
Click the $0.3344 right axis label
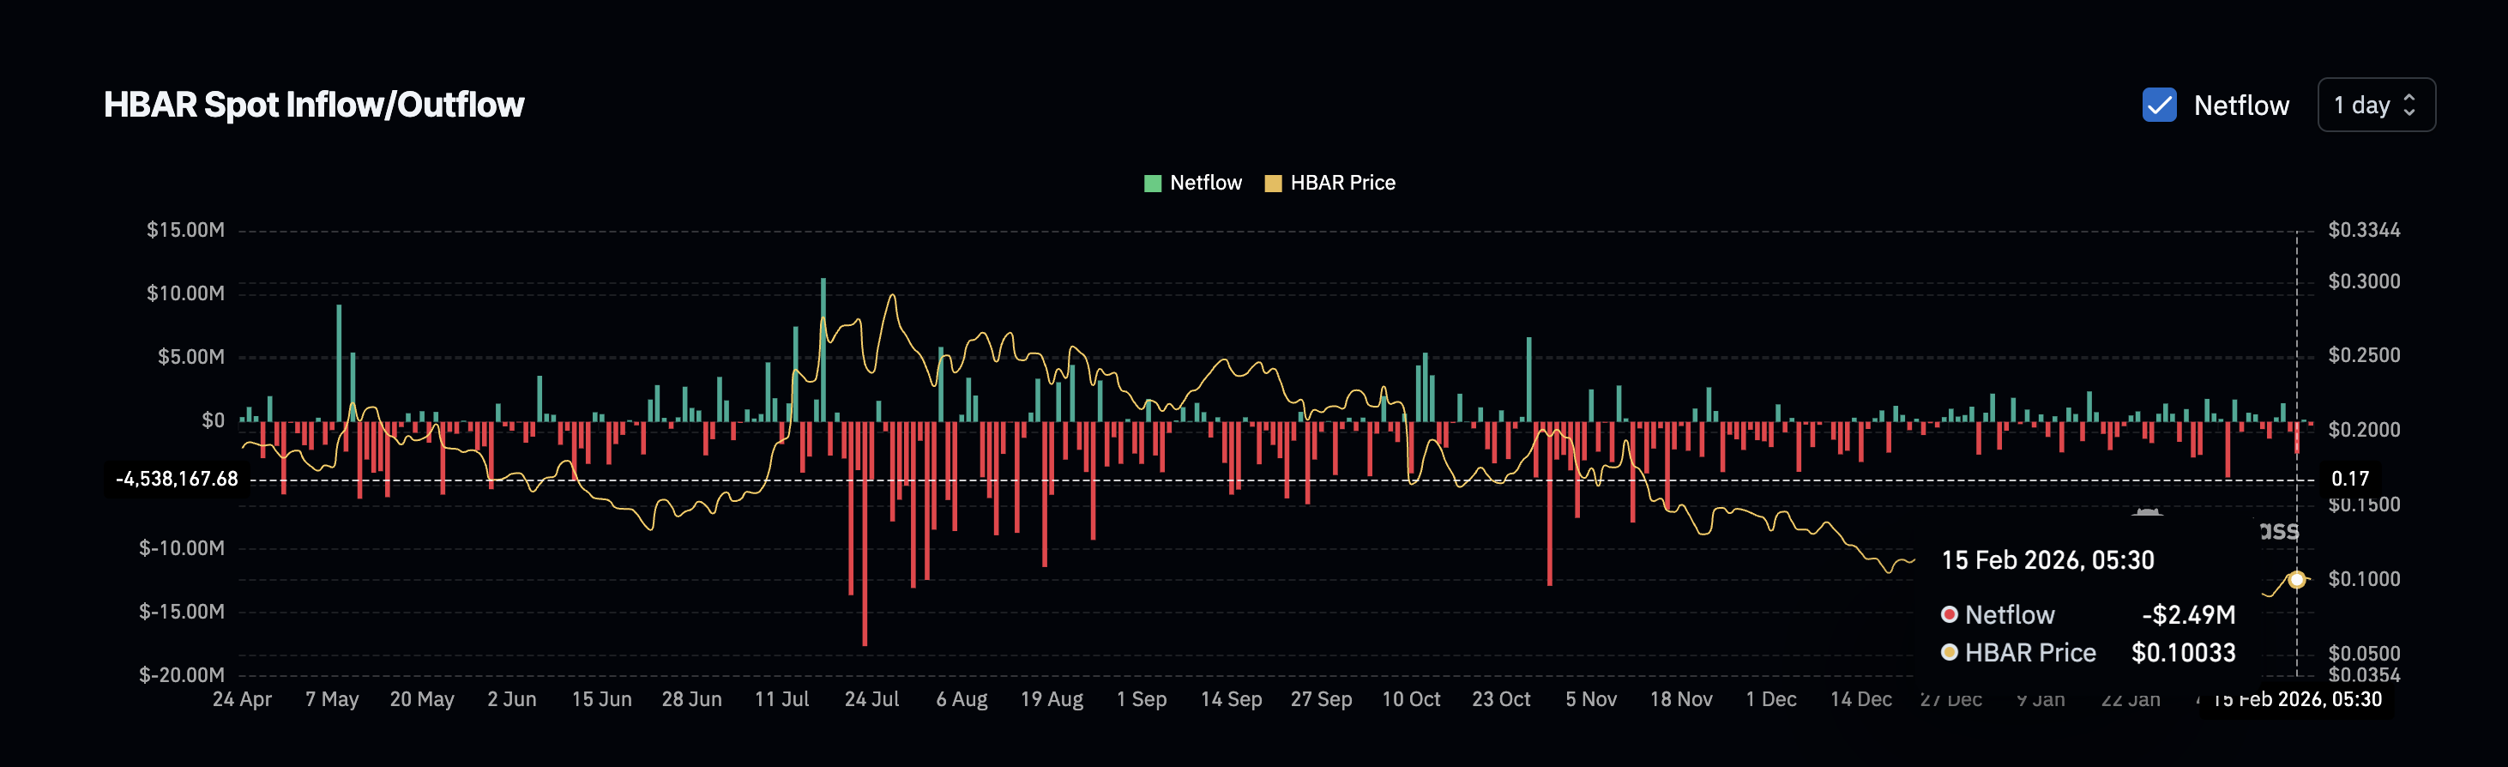tap(2364, 230)
